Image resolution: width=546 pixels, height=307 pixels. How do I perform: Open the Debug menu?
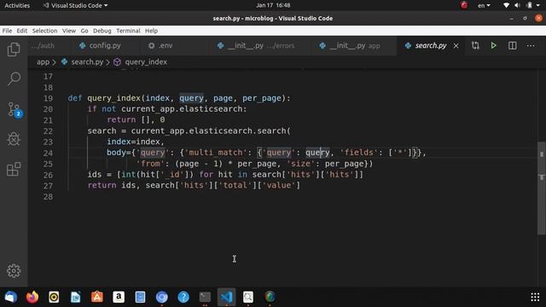[102, 31]
